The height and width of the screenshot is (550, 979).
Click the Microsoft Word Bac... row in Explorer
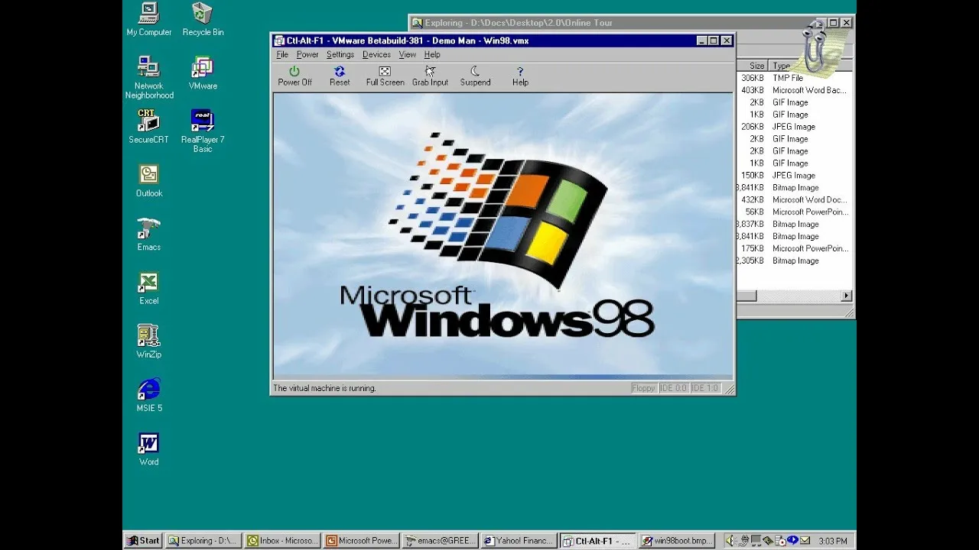point(794,90)
